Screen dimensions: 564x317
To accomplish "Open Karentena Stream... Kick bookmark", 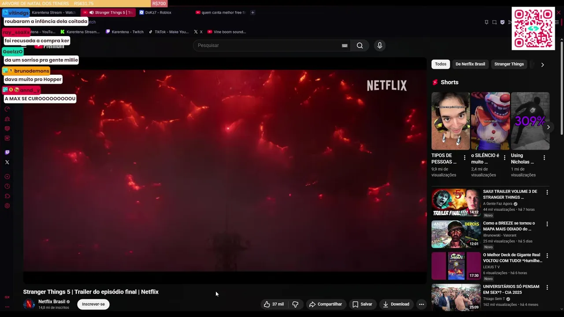I will coord(80,32).
